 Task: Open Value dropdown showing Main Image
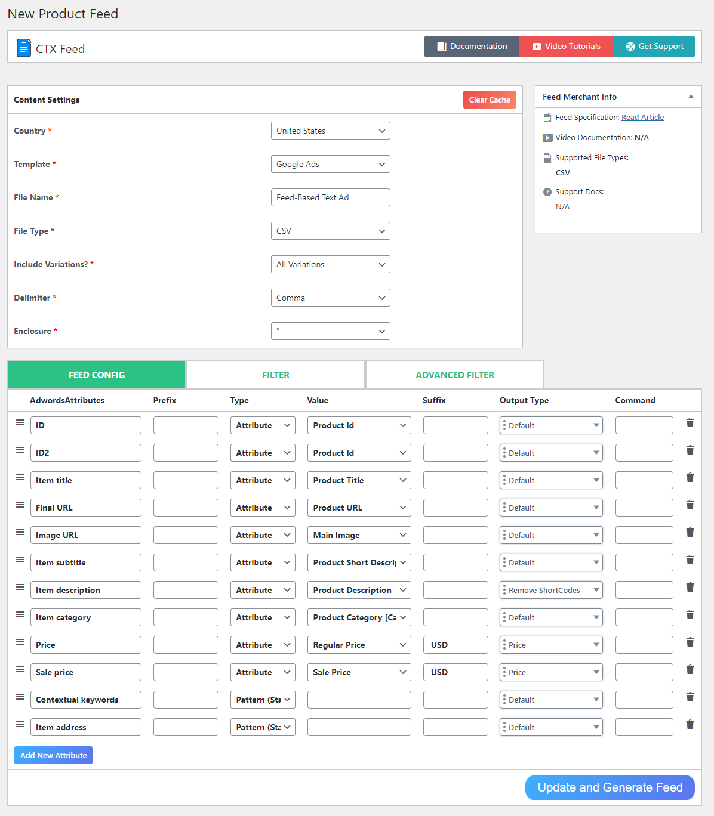pyautogui.click(x=359, y=535)
